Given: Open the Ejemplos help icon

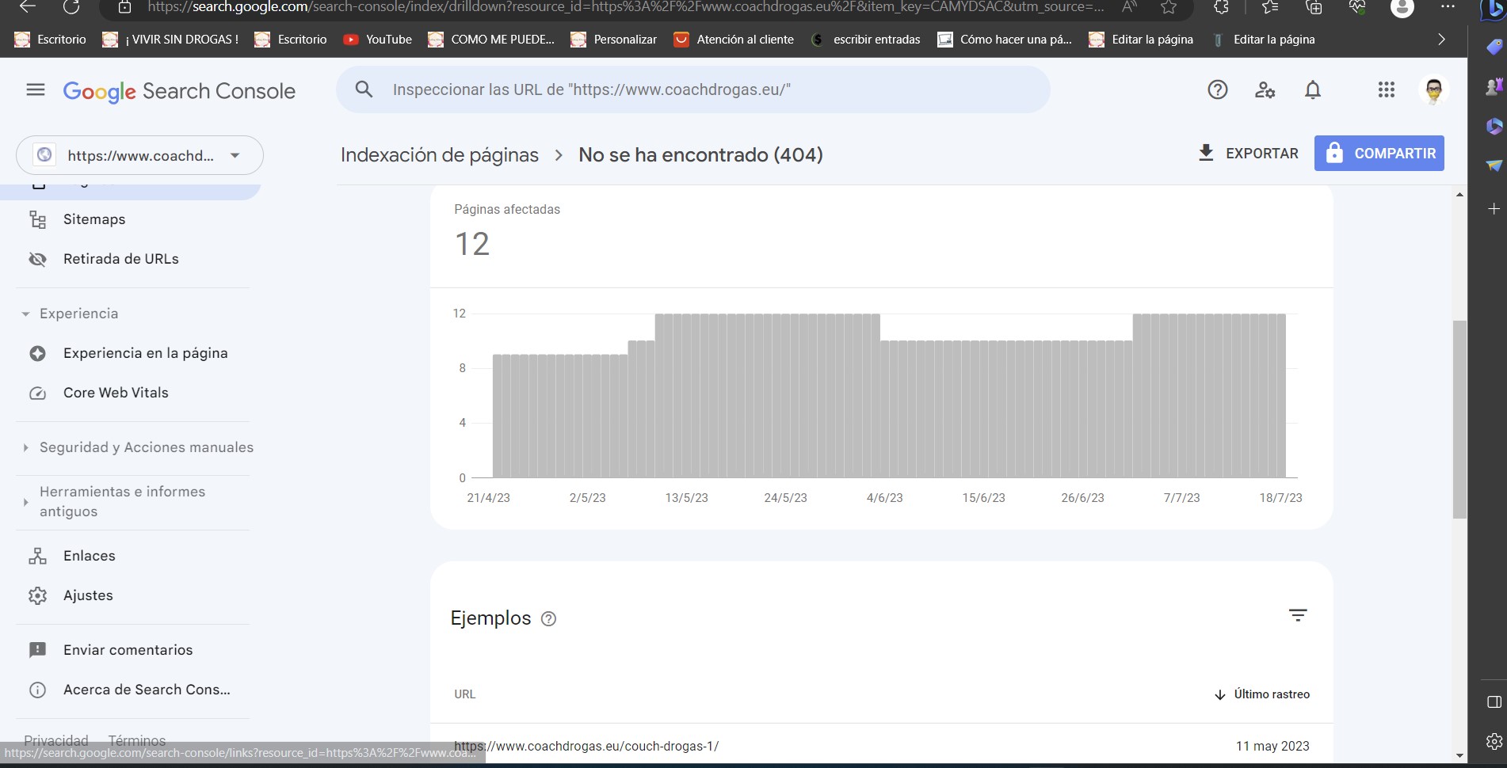Looking at the screenshot, I should click(548, 619).
